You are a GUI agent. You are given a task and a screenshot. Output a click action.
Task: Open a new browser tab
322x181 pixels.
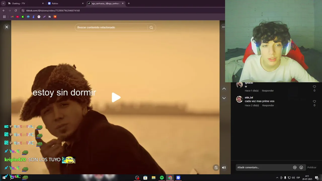coord(129,4)
